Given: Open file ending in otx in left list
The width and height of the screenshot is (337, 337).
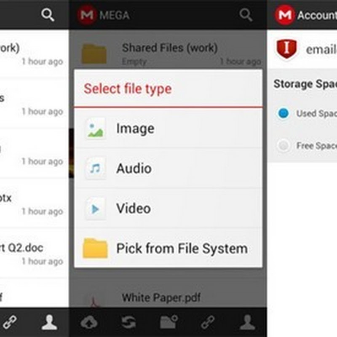Looking at the screenshot, I should 35,203.
